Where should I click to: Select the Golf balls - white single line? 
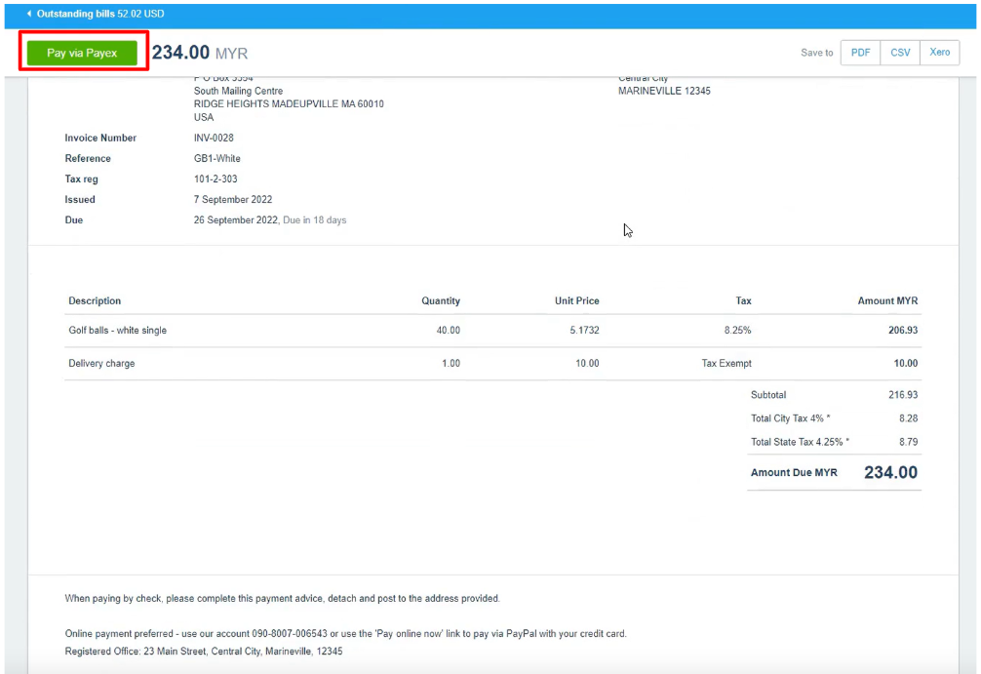tap(117, 331)
